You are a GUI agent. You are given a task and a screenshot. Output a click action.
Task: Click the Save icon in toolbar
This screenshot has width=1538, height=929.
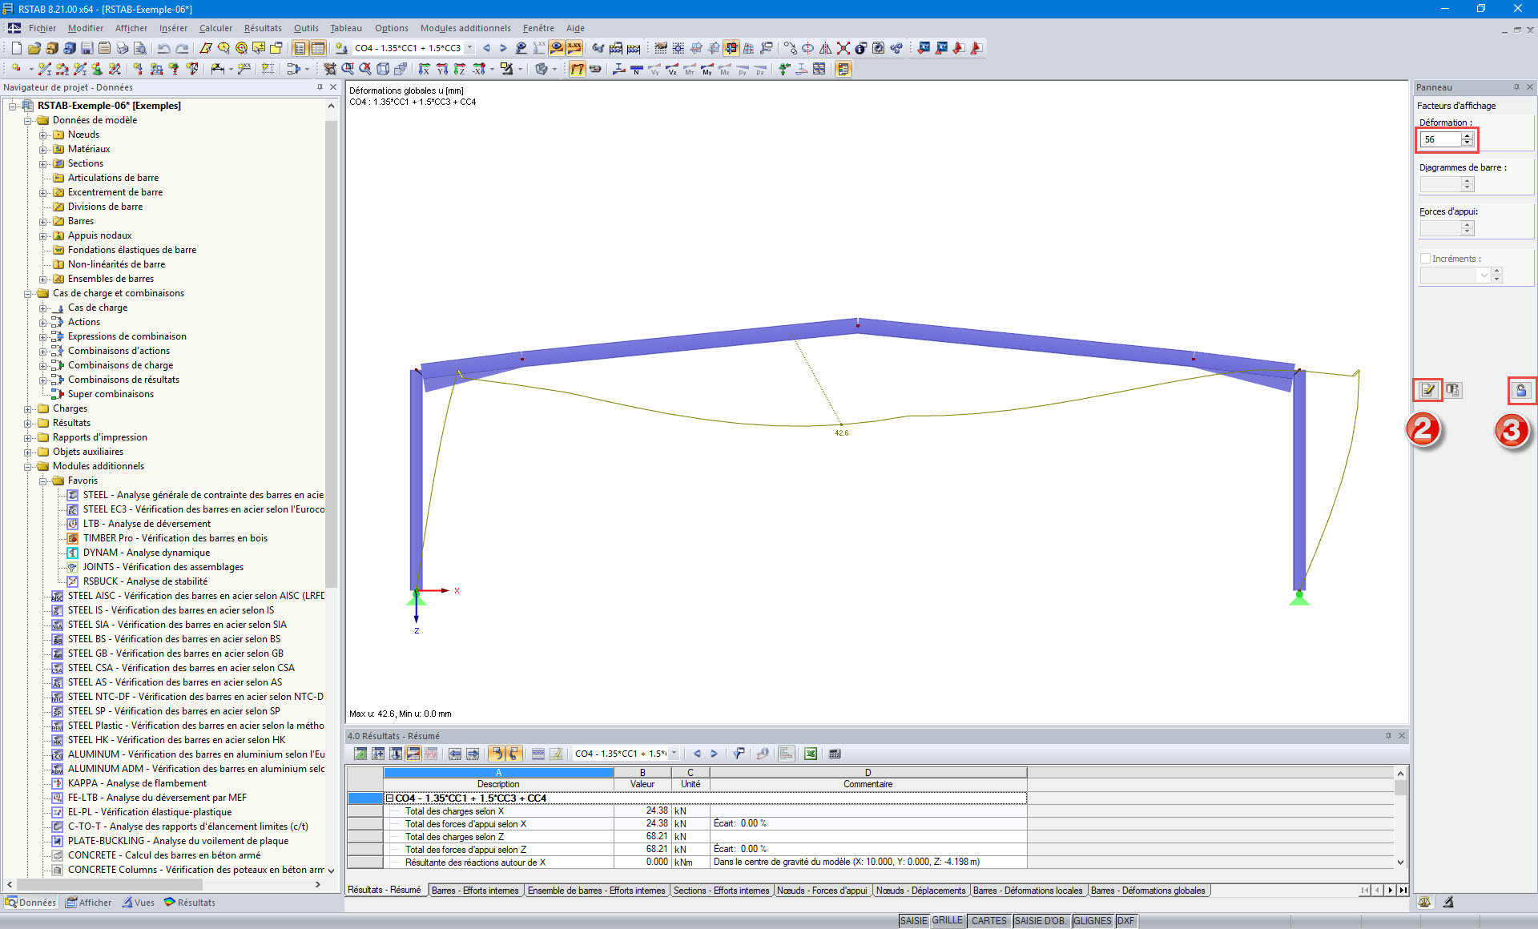click(87, 48)
